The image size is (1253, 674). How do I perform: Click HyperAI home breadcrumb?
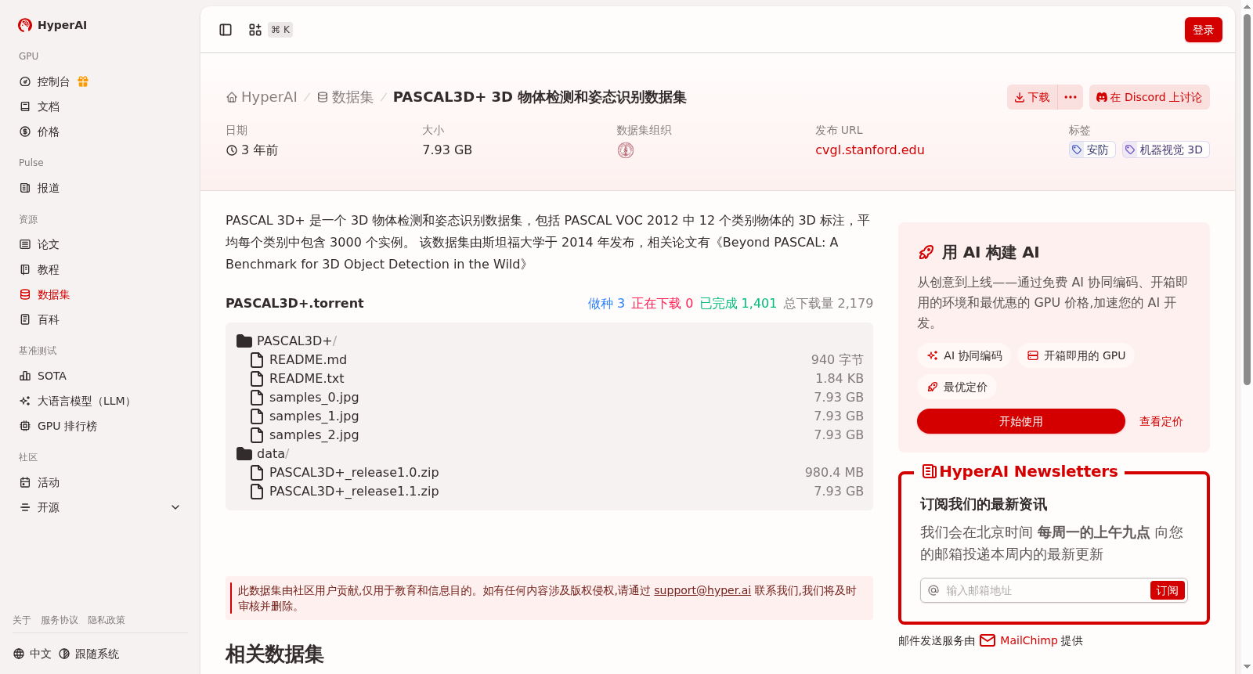[262, 97]
